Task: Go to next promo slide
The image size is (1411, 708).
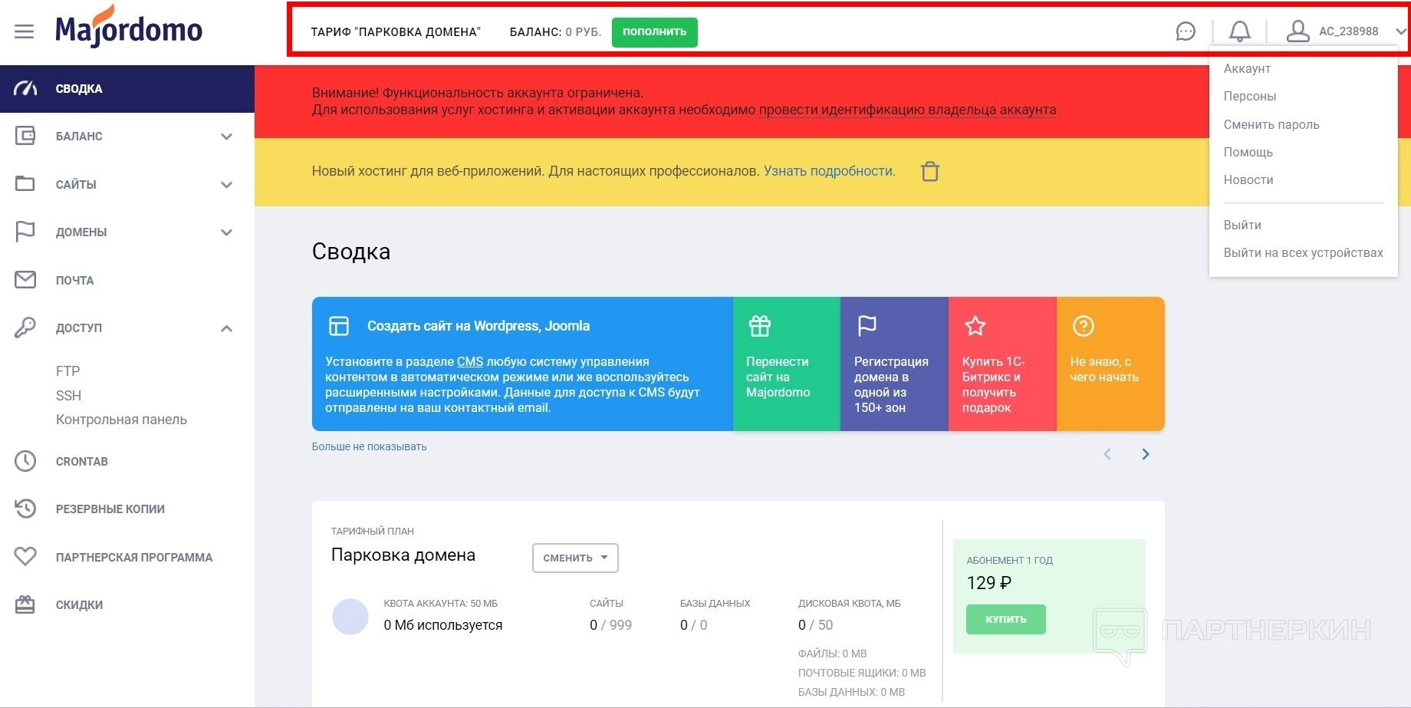Action: (1146, 454)
